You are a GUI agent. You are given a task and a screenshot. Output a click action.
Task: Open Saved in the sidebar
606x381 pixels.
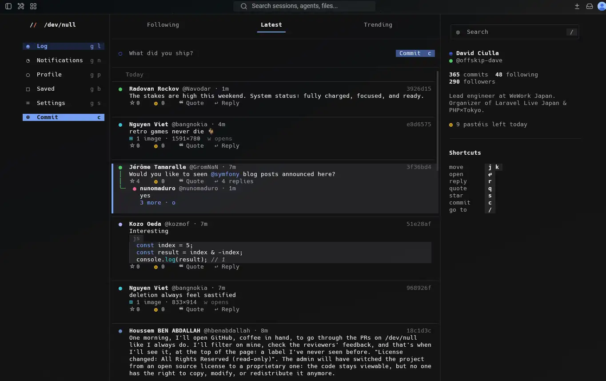click(64, 89)
